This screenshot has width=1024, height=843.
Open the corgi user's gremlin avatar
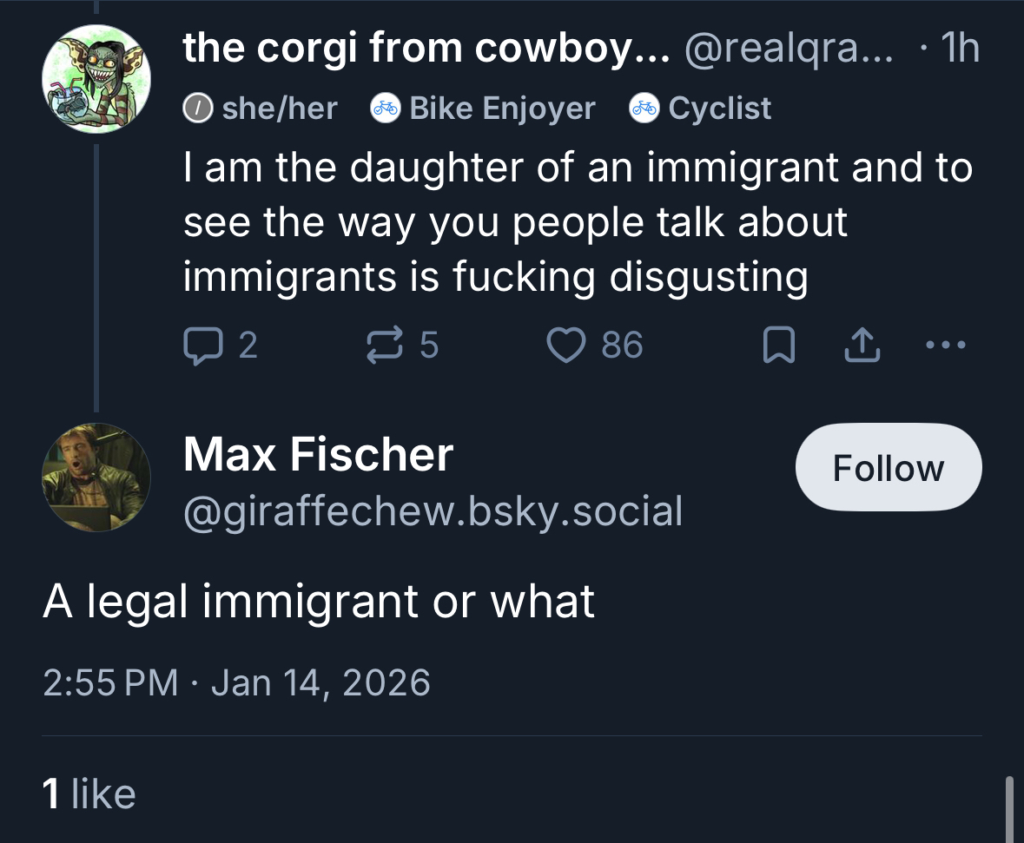[x=96, y=79]
